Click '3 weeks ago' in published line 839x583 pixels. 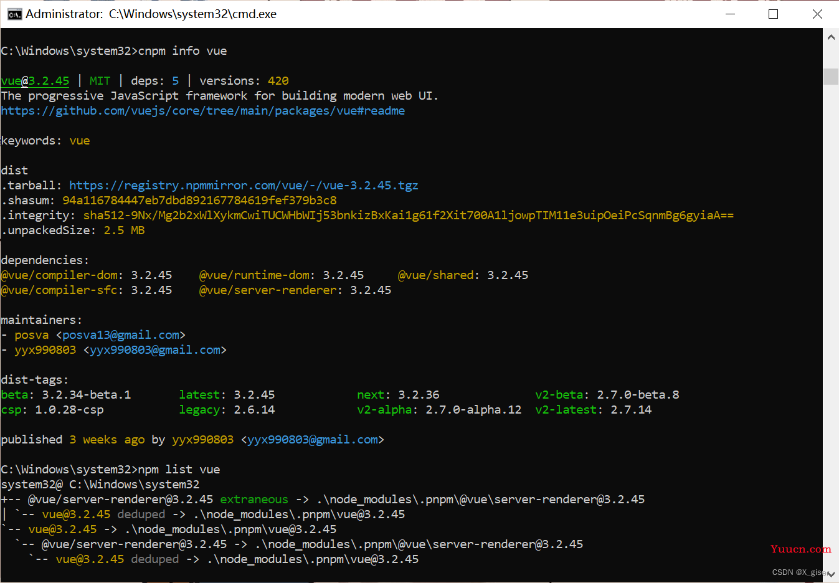point(107,440)
